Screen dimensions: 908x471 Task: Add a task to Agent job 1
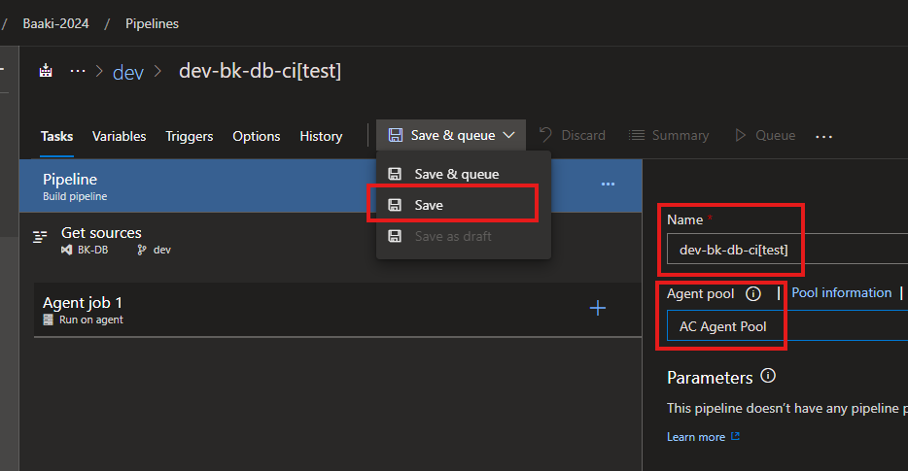point(598,308)
